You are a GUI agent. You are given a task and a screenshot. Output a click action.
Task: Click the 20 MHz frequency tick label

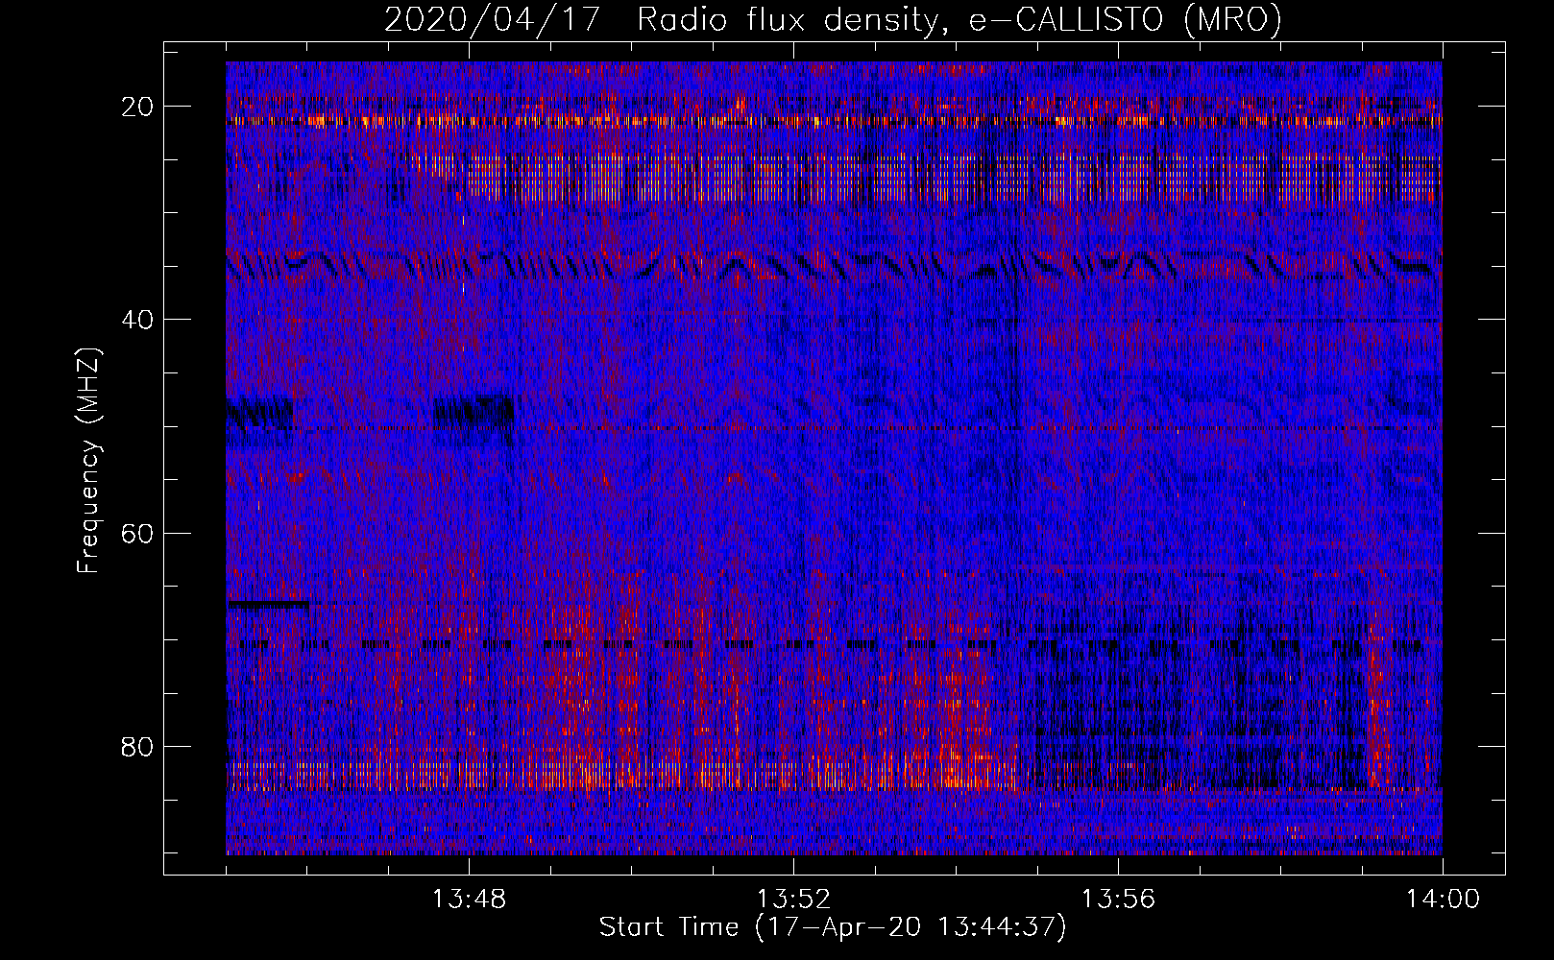click(137, 107)
